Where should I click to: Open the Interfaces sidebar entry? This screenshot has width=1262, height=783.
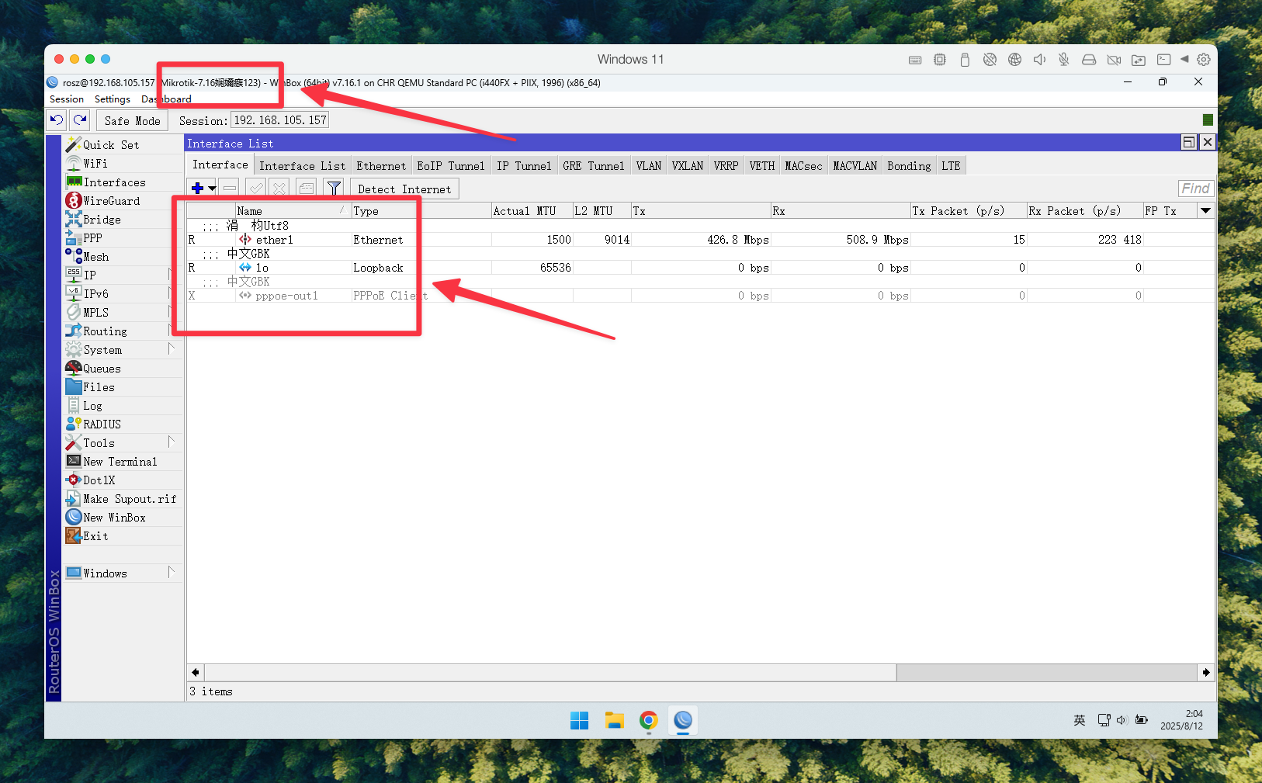pyautogui.click(x=114, y=182)
